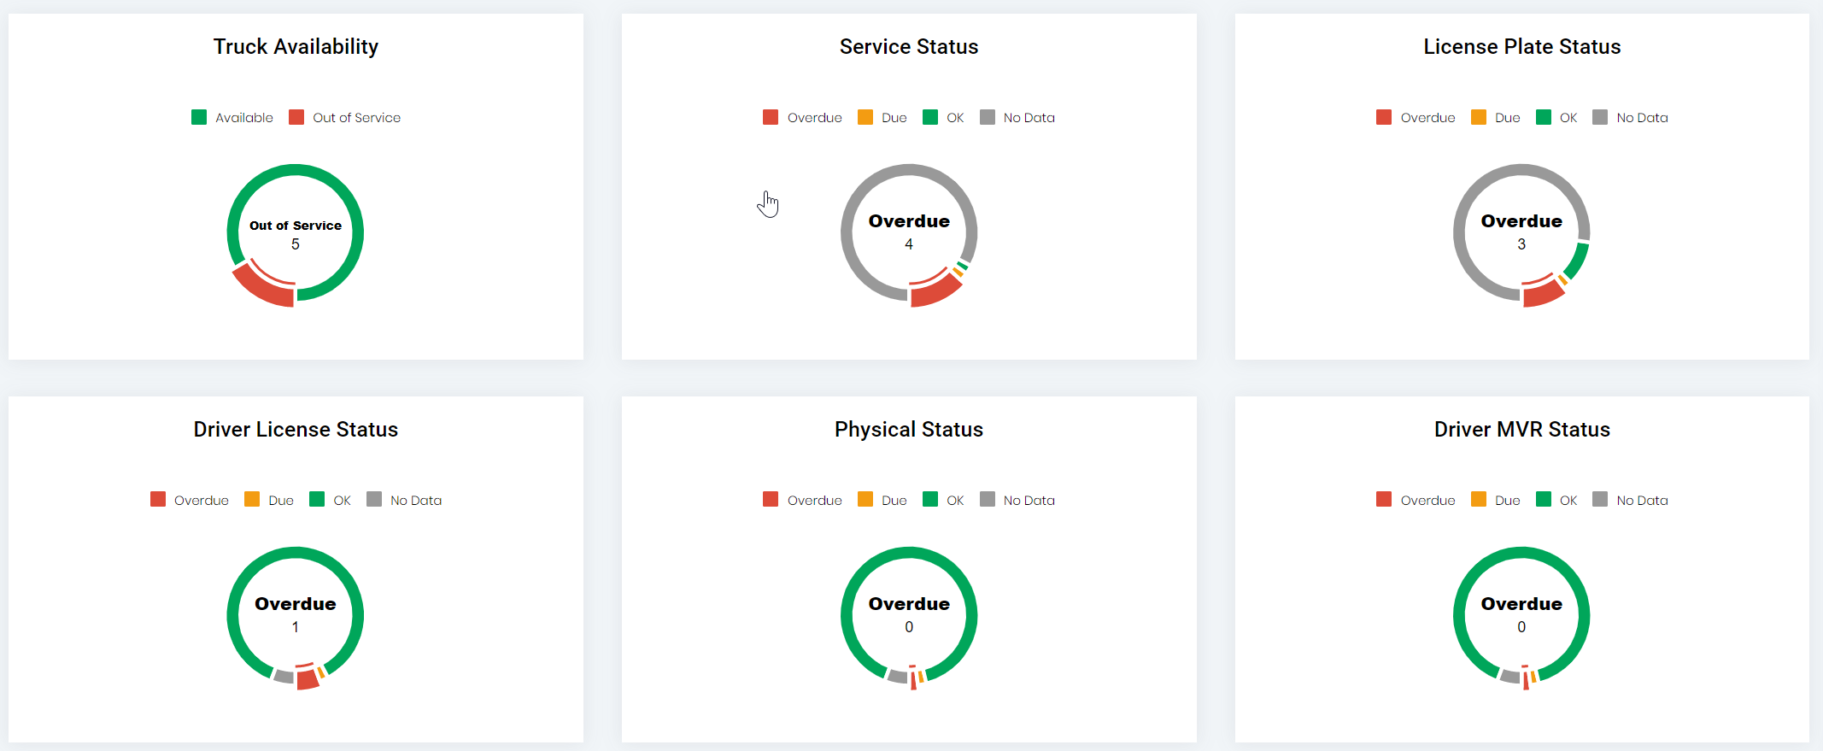Click the gray No Data legend icon in Physical Status

point(987,499)
